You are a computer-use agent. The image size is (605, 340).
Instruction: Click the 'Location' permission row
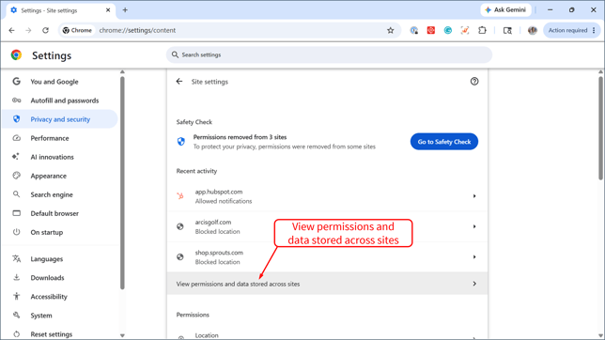[x=327, y=335]
